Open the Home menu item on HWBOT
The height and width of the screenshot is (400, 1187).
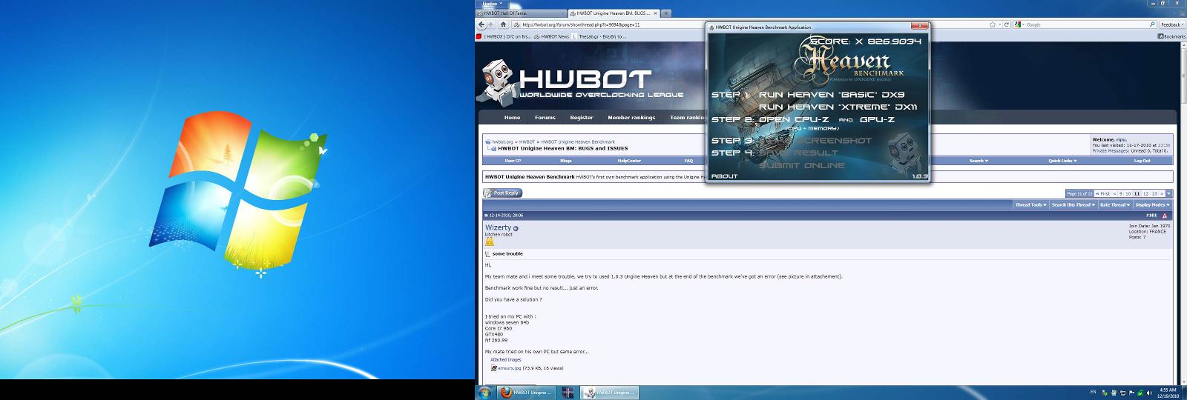[513, 117]
